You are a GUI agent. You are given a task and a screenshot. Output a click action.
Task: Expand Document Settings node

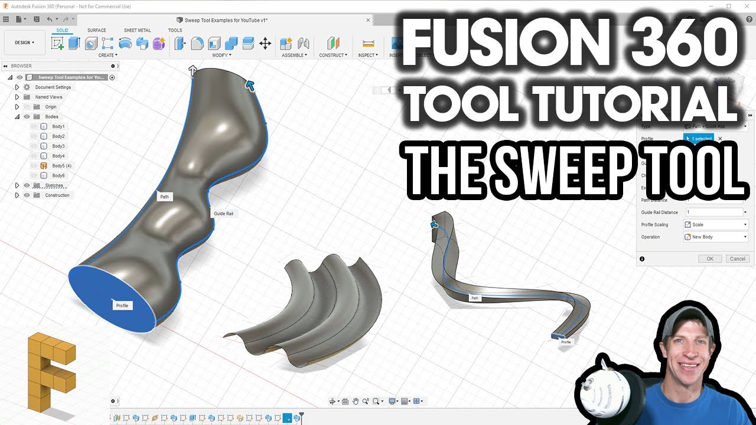(x=17, y=87)
